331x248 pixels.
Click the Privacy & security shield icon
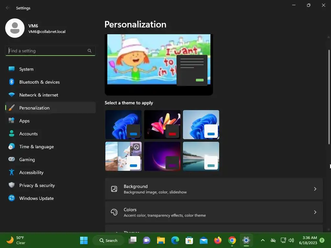[x=12, y=185]
